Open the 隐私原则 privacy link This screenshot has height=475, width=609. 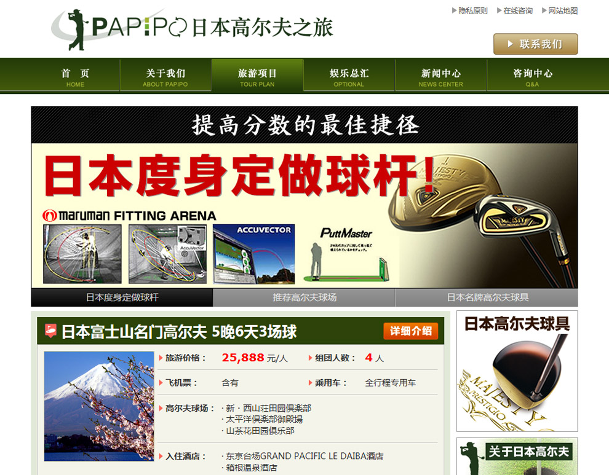click(472, 11)
